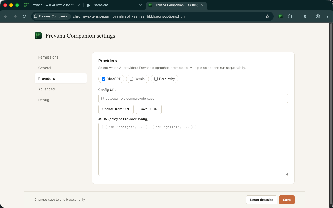Click the Config URL label
Viewport: 333px width, 208px height.
click(x=107, y=90)
